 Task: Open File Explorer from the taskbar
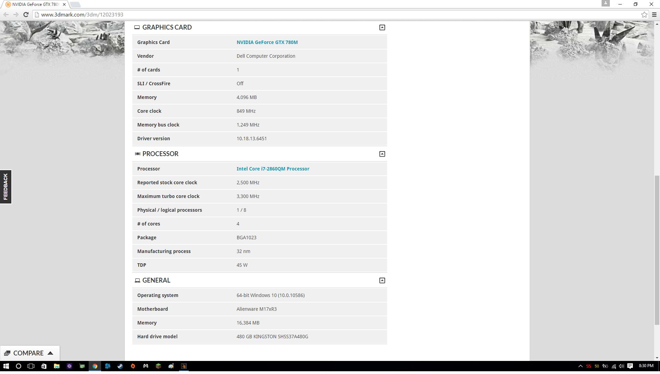[57, 366]
